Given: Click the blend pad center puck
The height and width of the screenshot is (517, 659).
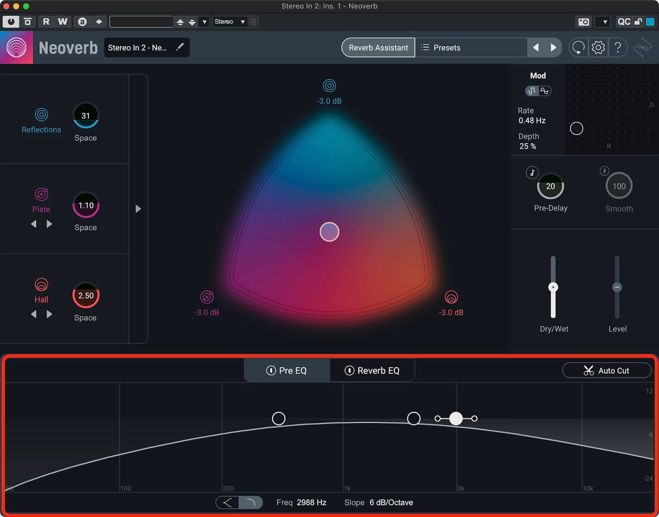Looking at the screenshot, I should (x=329, y=232).
